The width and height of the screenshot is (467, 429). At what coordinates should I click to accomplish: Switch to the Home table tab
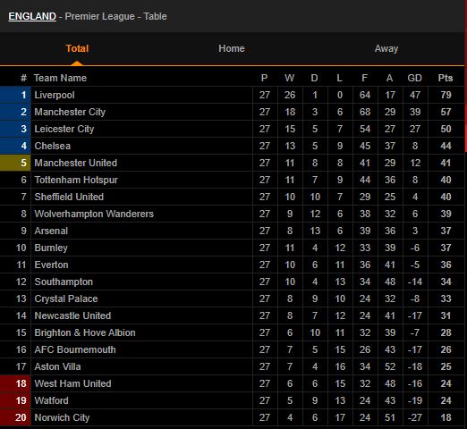click(x=232, y=48)
